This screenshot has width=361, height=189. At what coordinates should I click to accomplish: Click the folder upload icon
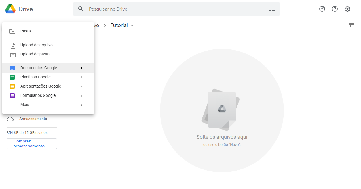point(13,54)
